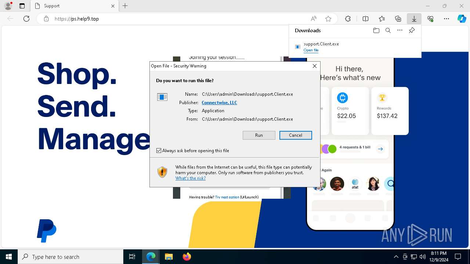
Task: Click the Run button in security warning
Action: click(x=259, y=135)
